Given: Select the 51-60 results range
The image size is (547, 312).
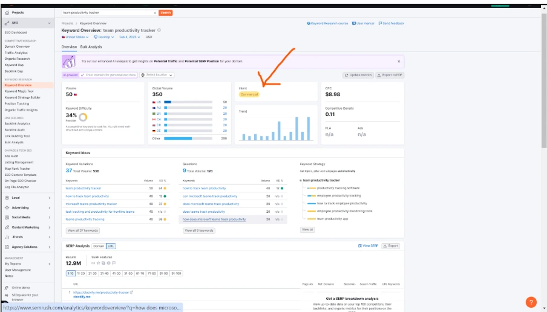Looking at the screenshot, I should tap(128, 274).
